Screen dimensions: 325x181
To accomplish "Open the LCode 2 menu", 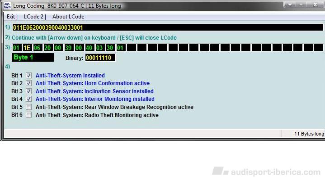I will pyautogui.click(x=33, y=17).
